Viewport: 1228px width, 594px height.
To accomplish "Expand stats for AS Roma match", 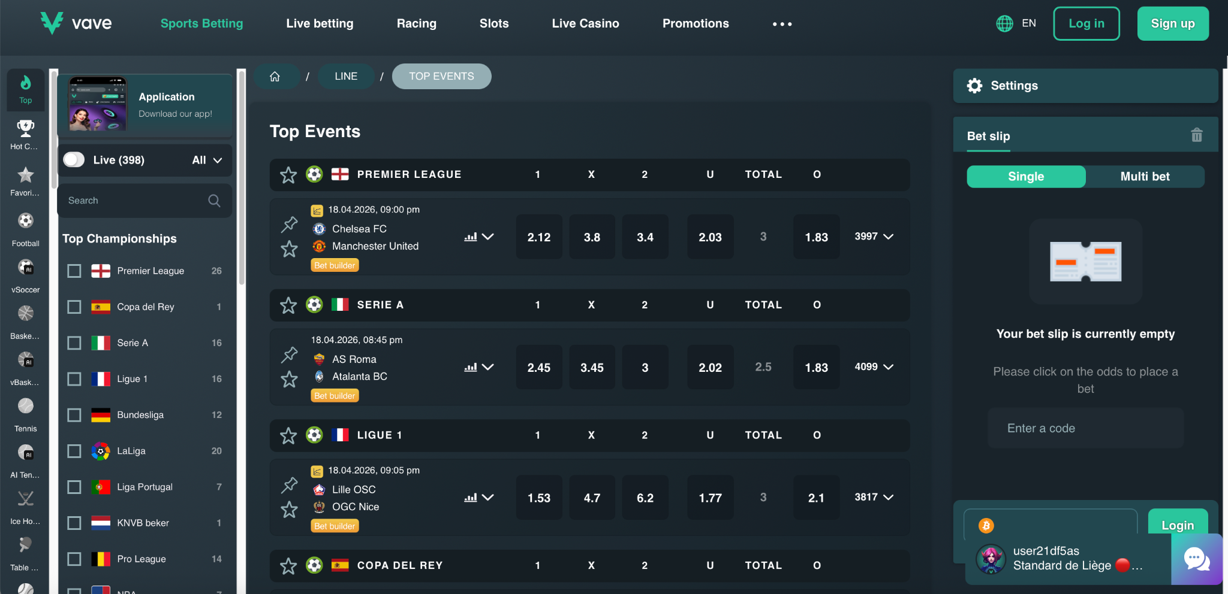I will pyautogui.click(x=479, y=367).
